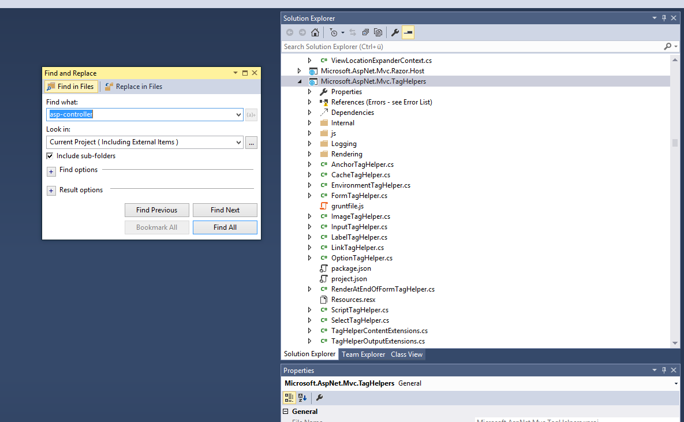The height and width of the screenshot is (422, 684).
Task: Toggle Include sub-folders checkbox
Action: point(50,156)
